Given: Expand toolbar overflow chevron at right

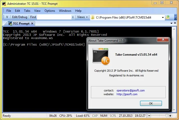Looking at the screenshot, I should (175, 17).
